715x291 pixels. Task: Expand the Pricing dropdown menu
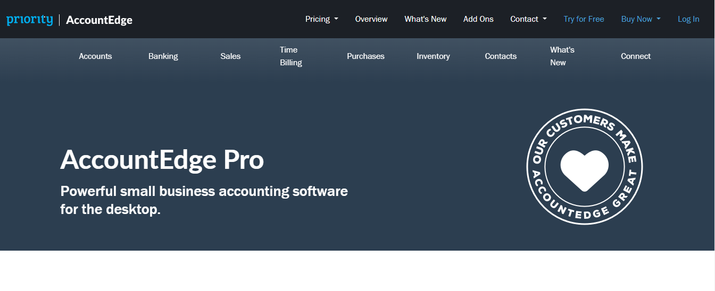click(x=321, y=19)
